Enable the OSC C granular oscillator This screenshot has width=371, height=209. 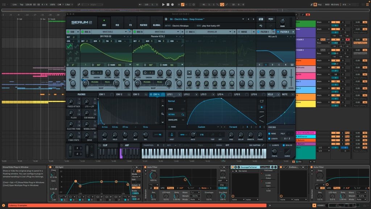pos(187,32)
